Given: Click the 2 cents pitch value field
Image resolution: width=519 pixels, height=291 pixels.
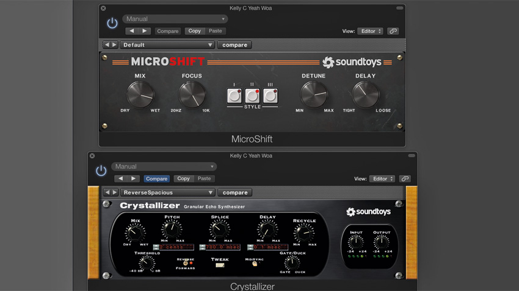Looking at the screenshot, I should point(176,247).
